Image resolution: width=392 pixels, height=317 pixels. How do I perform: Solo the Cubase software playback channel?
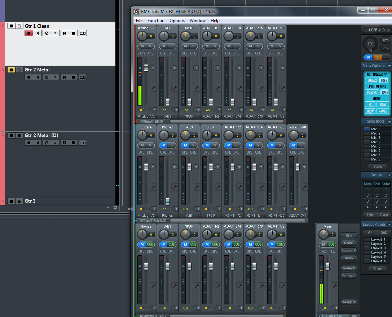pyautogui.click(x=150, y=145)
